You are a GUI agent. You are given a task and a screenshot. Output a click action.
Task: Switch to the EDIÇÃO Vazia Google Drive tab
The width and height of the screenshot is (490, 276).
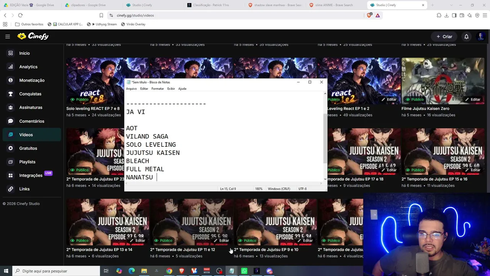pyautogui.click(x=31, y=5)
